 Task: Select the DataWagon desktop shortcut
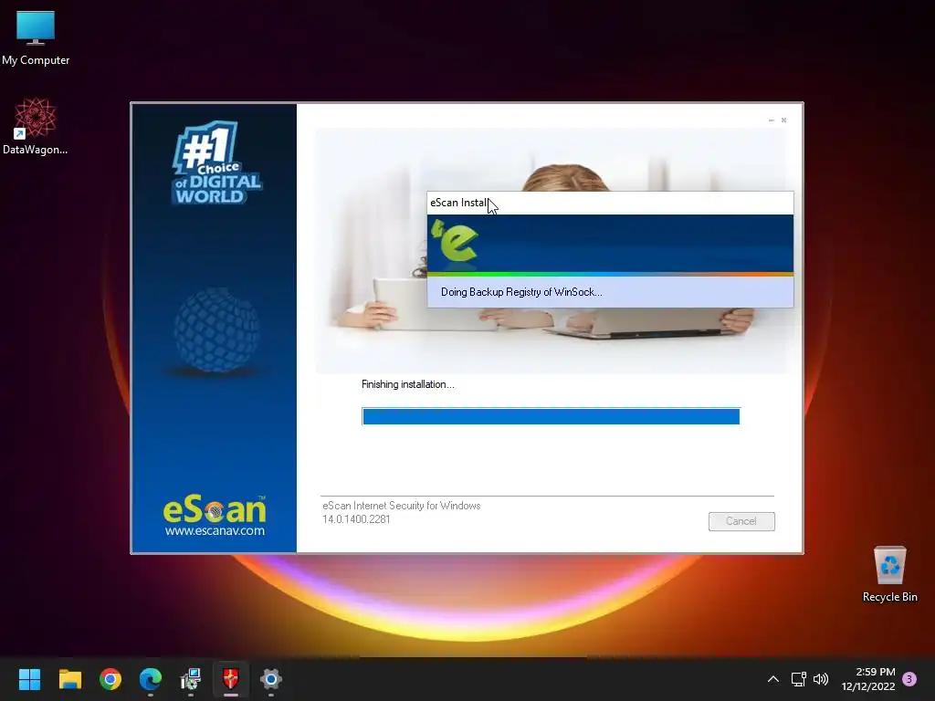click(x=36, y=127)
